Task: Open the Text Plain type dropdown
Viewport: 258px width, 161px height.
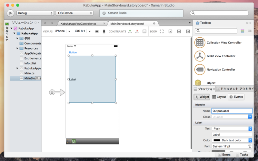Action: pyautogui.click(x=232, y=128)
